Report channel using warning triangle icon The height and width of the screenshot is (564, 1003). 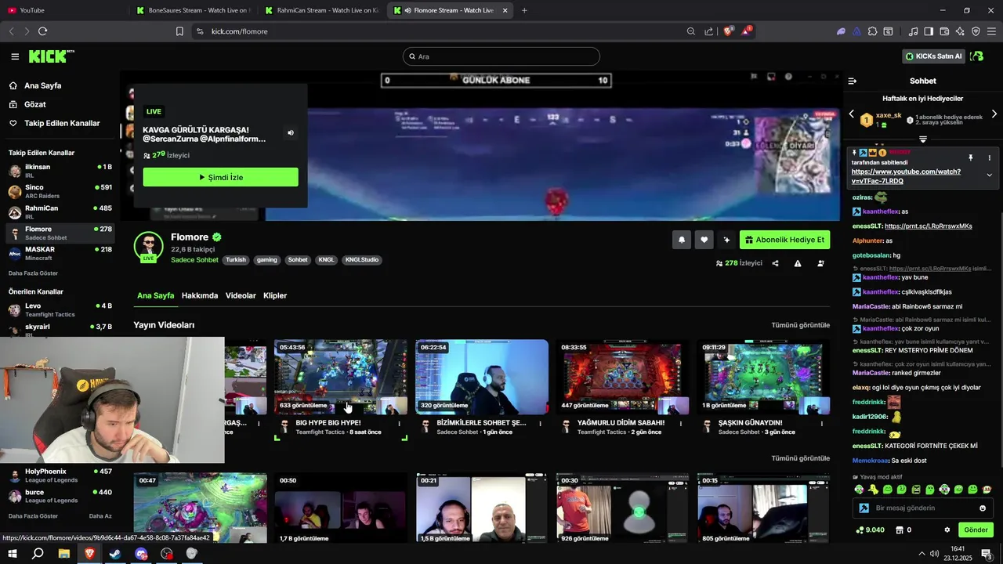798,263
